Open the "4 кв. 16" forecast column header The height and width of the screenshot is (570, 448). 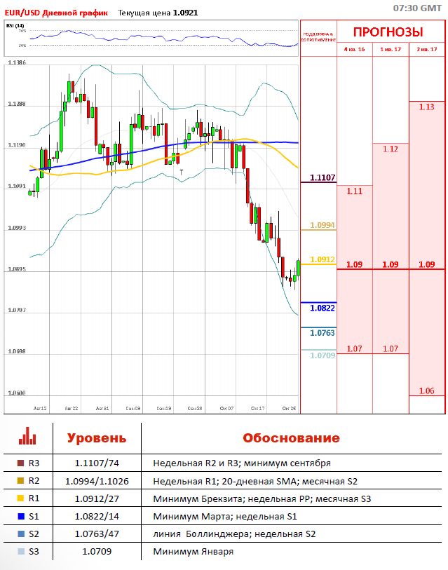(x=354, y=50)
